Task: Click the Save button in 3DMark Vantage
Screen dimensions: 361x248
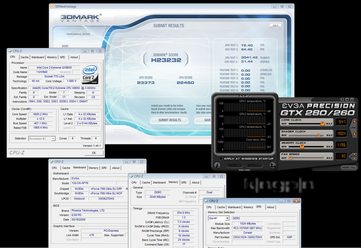Action: (x=203, y=120)
